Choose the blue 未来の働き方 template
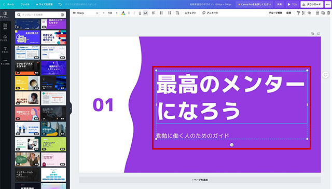 27,37
